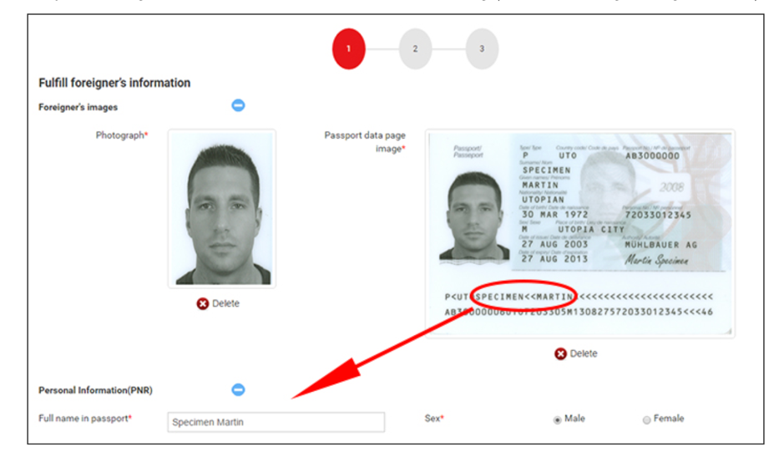Click the Photograph field label
The image size is (784, 452).
[122, 135]
